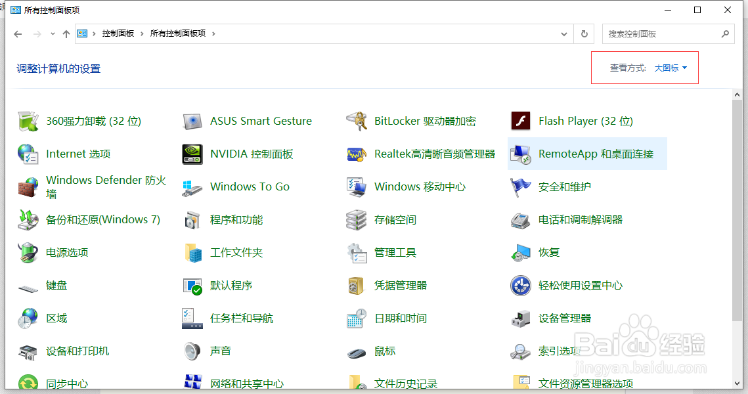
Task: Open the 键盘 keyboard icon
Action: click(28, 288)
